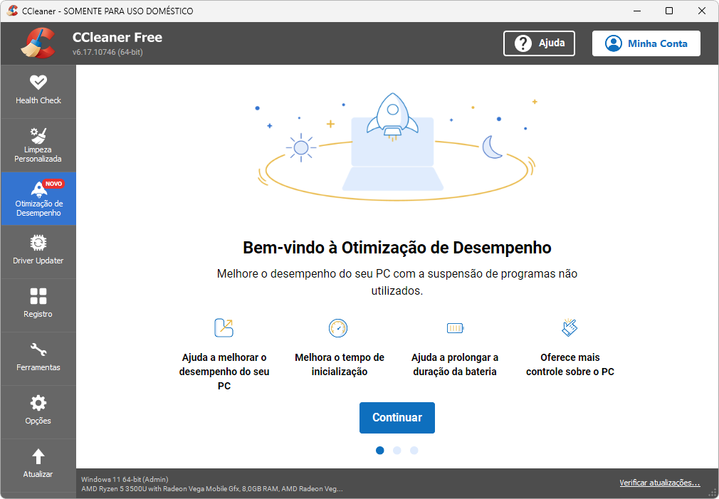The image size is (719, 499).
Task: Click the battery duration icon
Action: coord(456,328)
